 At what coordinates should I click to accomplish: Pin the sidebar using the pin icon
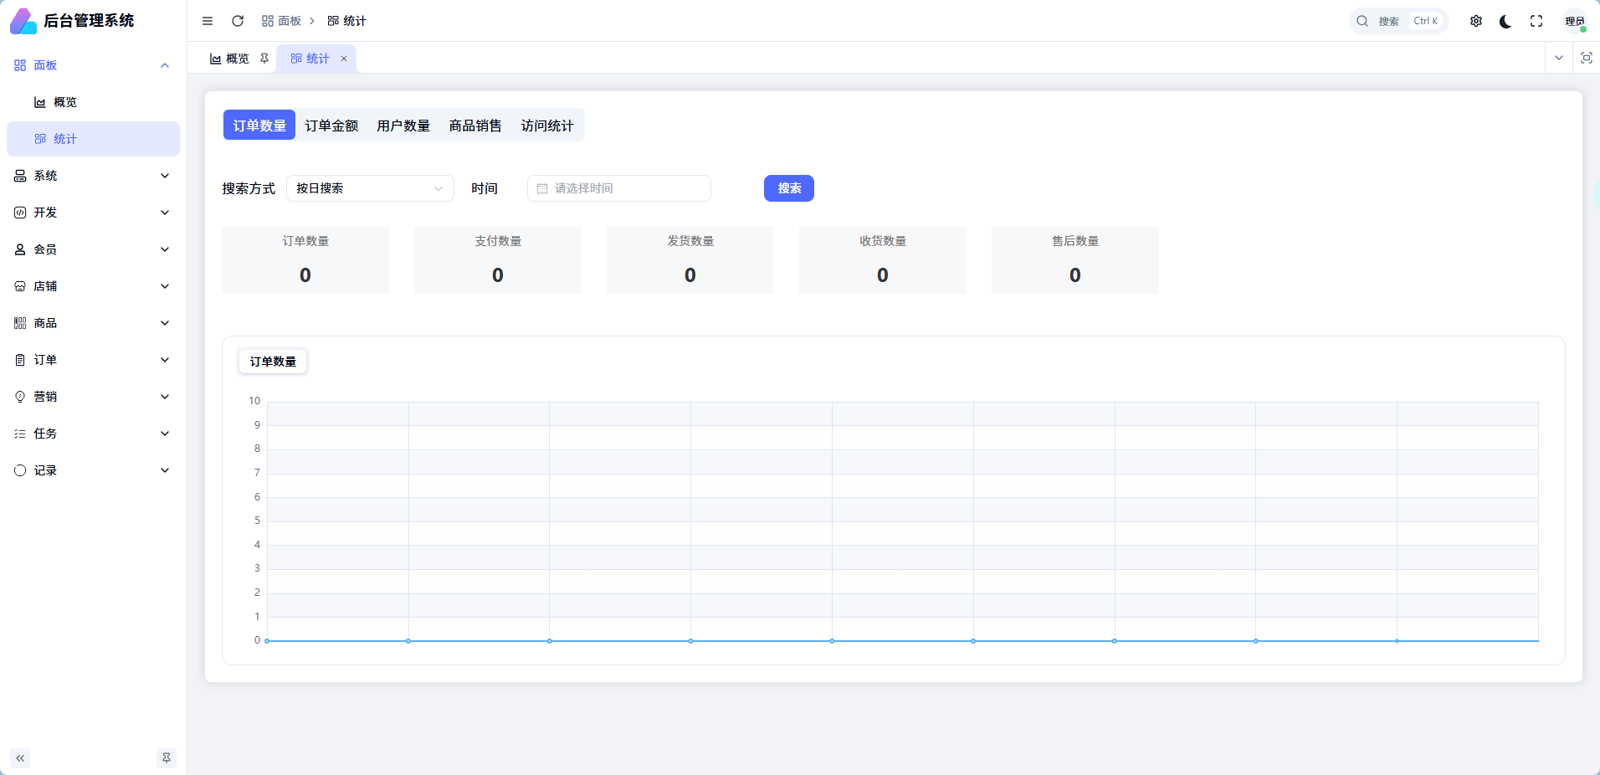(x=167, y=758)
